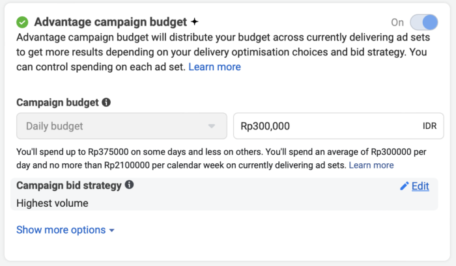The image size is (456, 266).
Task: Open the Daily budget dropdown
Action: coord(122,126)
